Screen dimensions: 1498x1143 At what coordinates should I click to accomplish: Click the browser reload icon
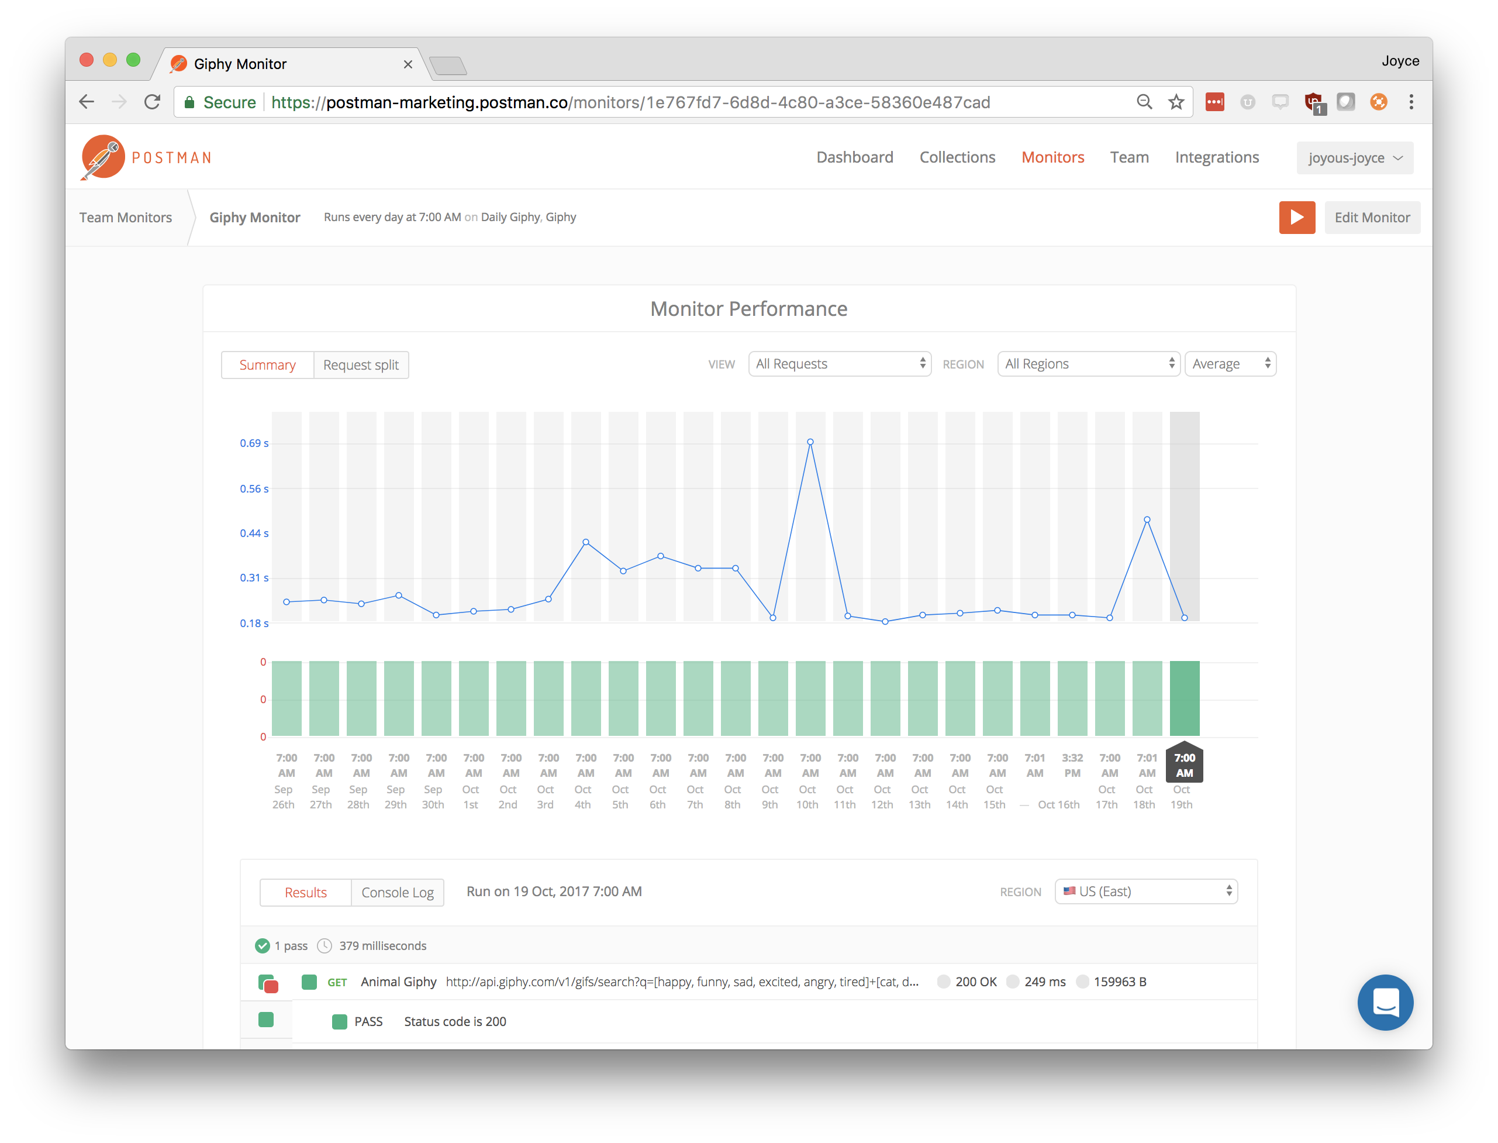pyautogui.click(x=153, y=102)
